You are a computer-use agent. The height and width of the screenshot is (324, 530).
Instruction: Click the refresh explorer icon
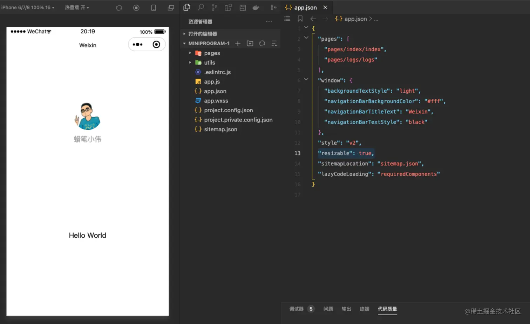point(262,44)
